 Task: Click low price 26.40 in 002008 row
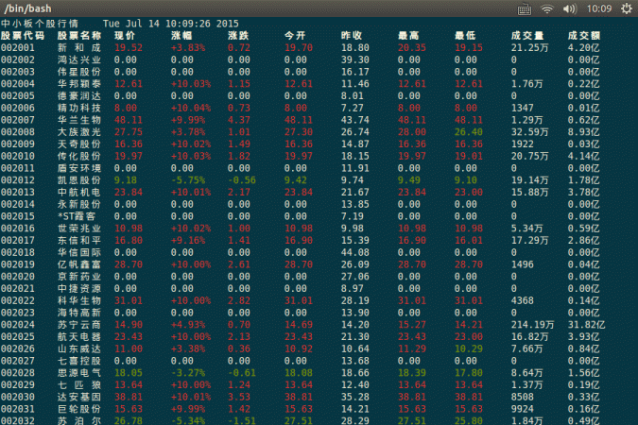point(468,132)
